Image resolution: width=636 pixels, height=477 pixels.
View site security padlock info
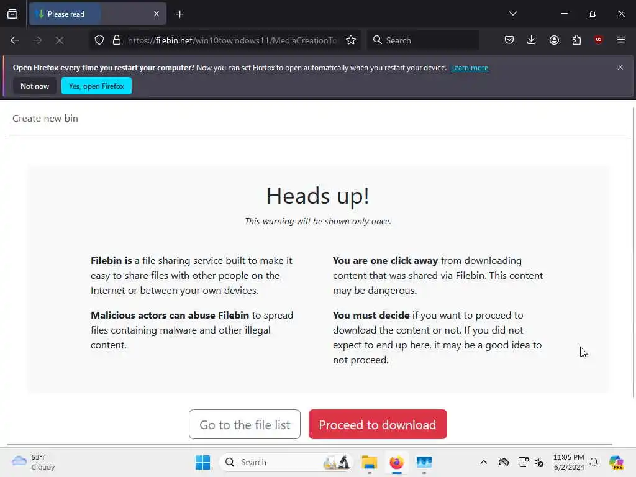117,40
